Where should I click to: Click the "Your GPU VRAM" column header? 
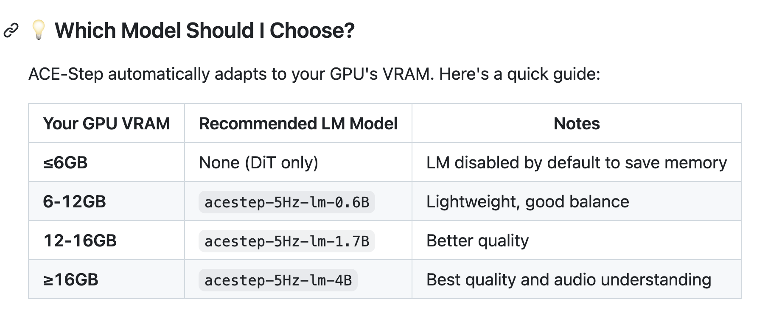(x=107, y=124)
